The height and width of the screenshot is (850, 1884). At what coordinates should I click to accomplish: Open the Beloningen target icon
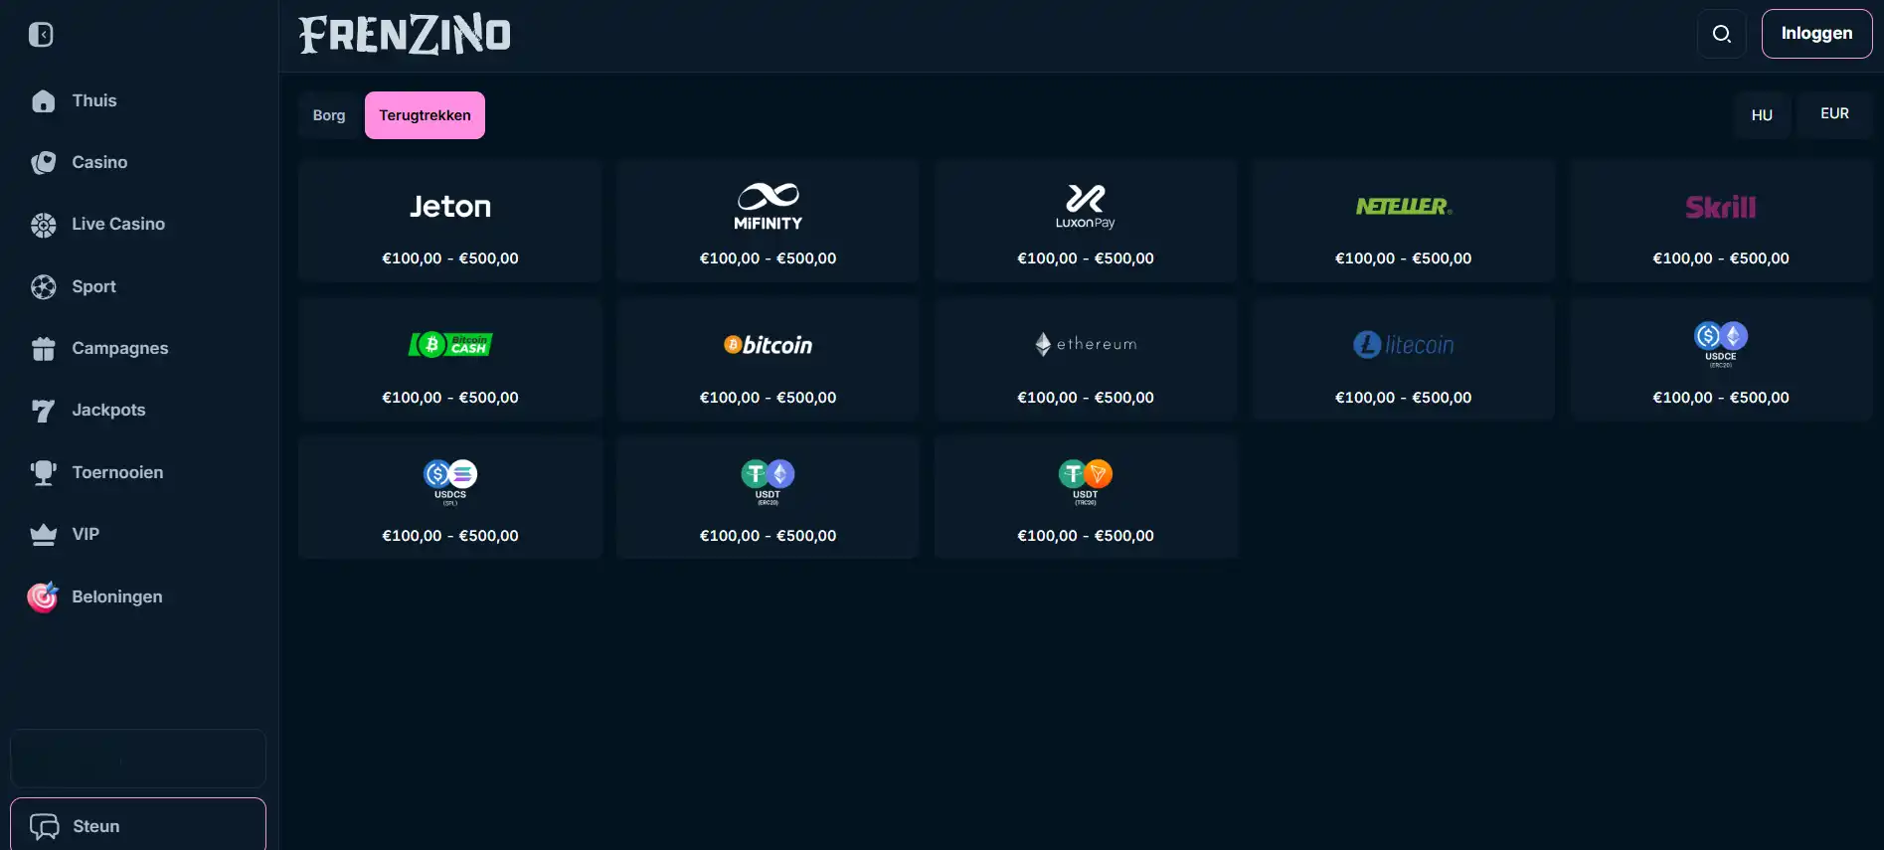click(x=43, y=596)
